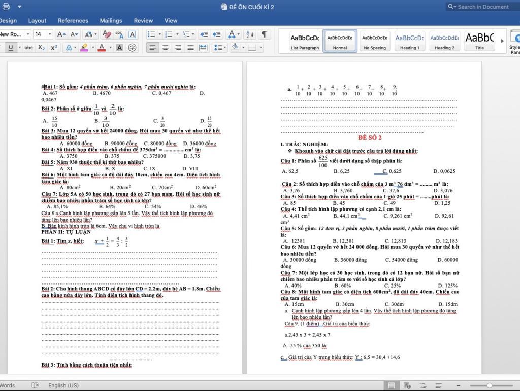
Task: Click the zoom slider handle
Action: 489,386
